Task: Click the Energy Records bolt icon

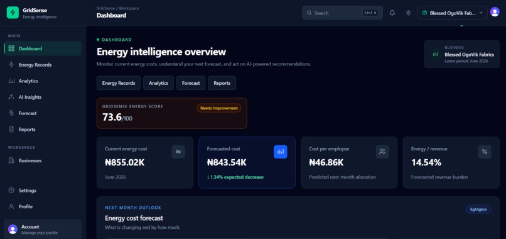Action: pyautogui.click(x=11, y=65)
